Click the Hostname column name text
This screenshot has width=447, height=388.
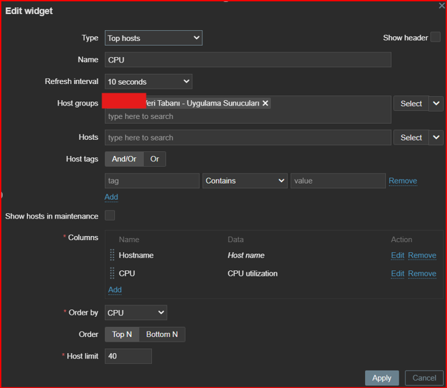point(136,255)
